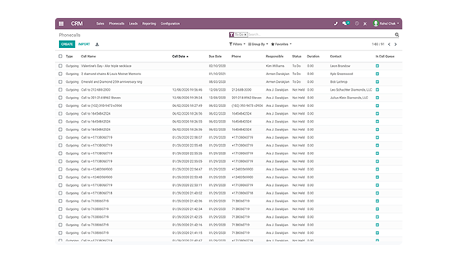Screen dimensions: 458x279
Task: Go to next page arrow
Action: 395,44
